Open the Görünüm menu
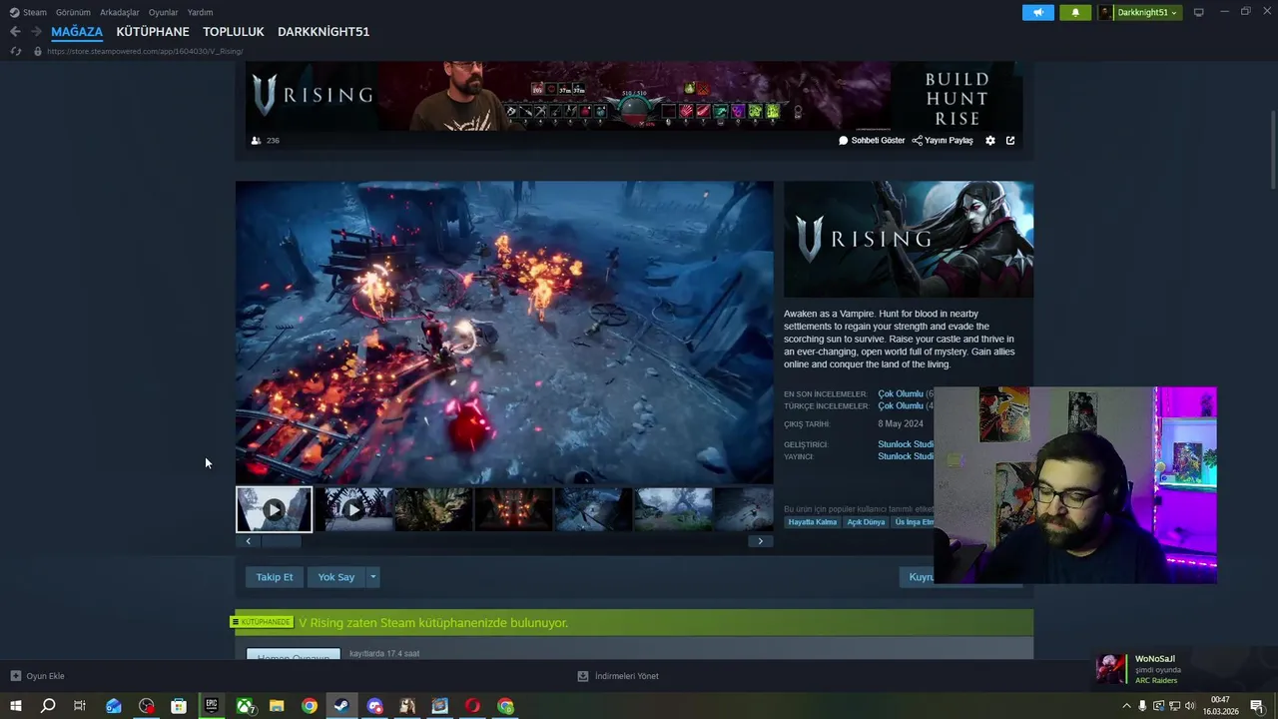Screen dimensions: 1278x719 [x=73, y=12]
